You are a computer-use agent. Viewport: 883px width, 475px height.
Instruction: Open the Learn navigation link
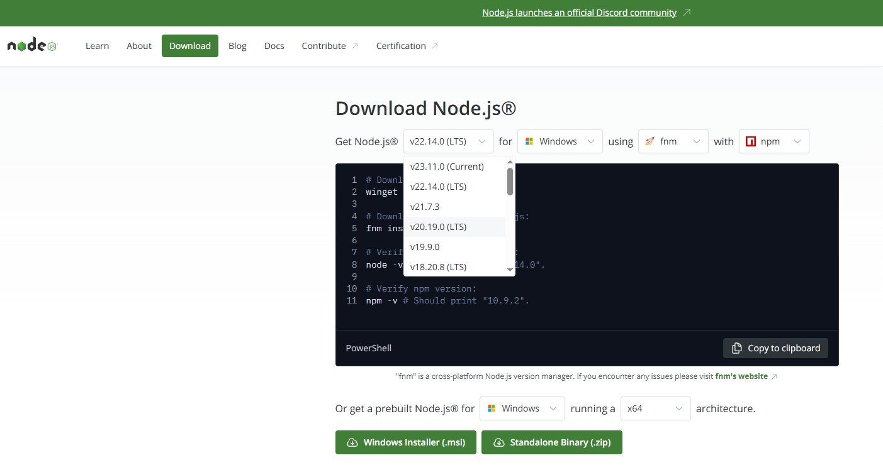coord(98,46)
